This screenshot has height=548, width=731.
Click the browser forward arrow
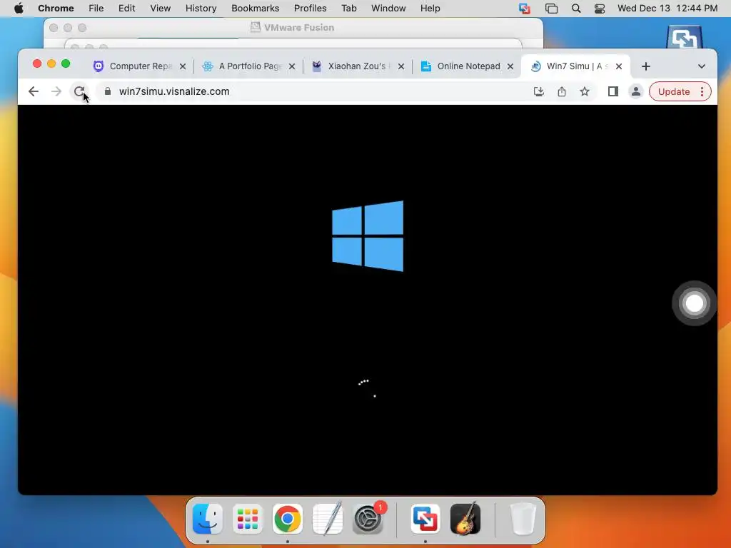56,91
